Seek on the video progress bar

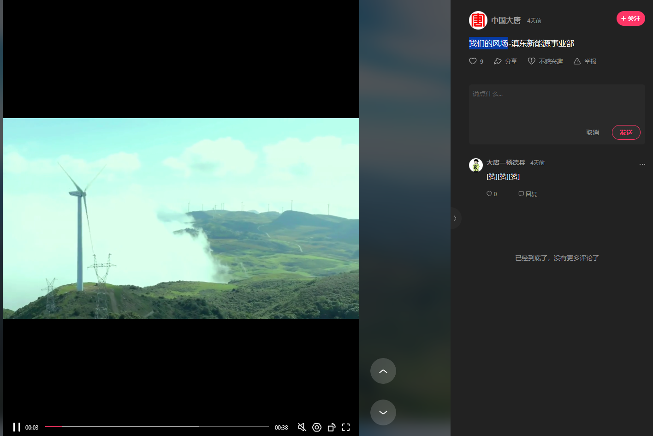pos(157,427)
